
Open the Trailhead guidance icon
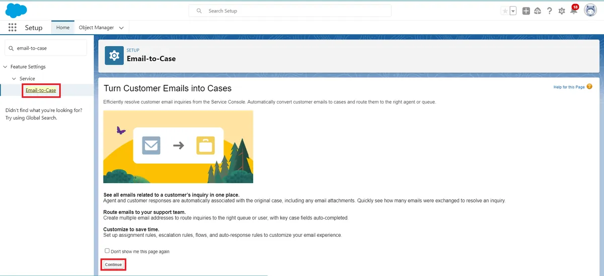538,11
